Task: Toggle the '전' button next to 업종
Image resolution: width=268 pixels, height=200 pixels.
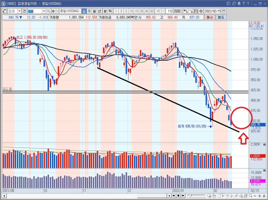Action: coord(25,11)
